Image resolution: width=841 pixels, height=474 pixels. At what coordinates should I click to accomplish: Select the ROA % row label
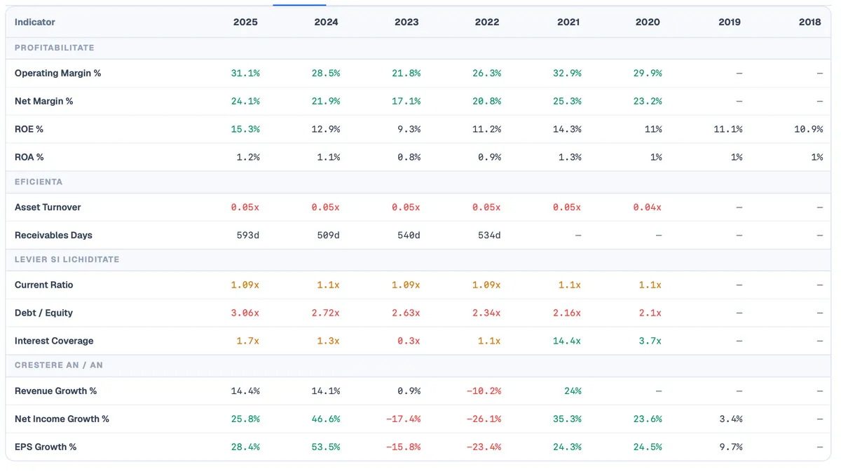[29, 157]
